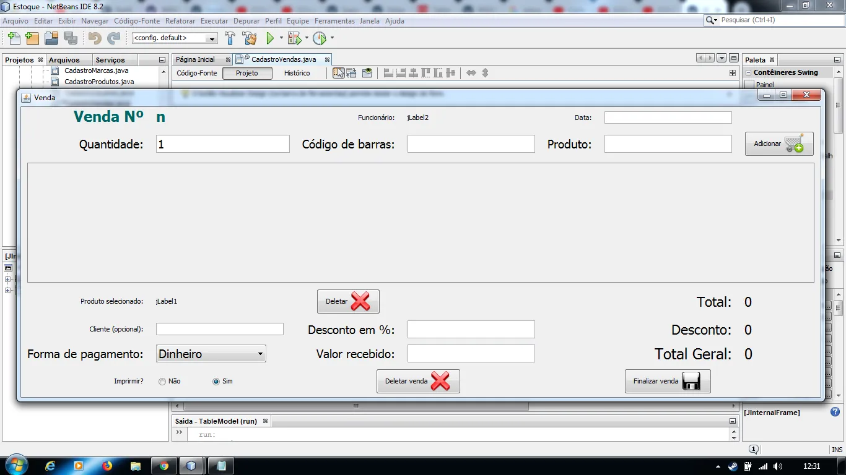Click the Produto input field

pyautogui.click(x=668, y=144)
